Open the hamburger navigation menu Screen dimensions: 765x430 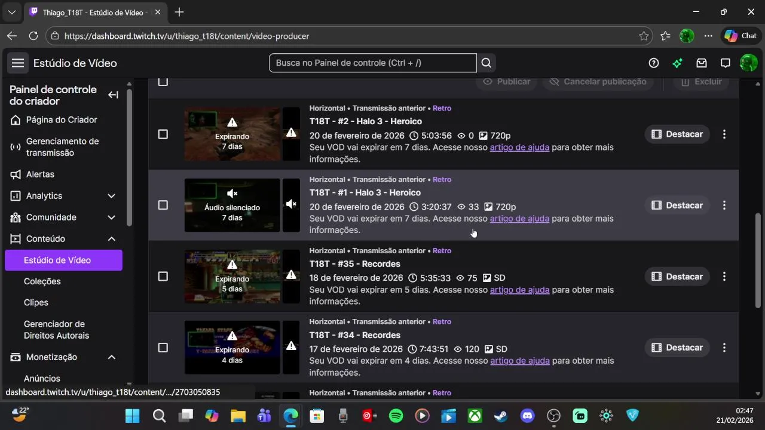point(18,63)
